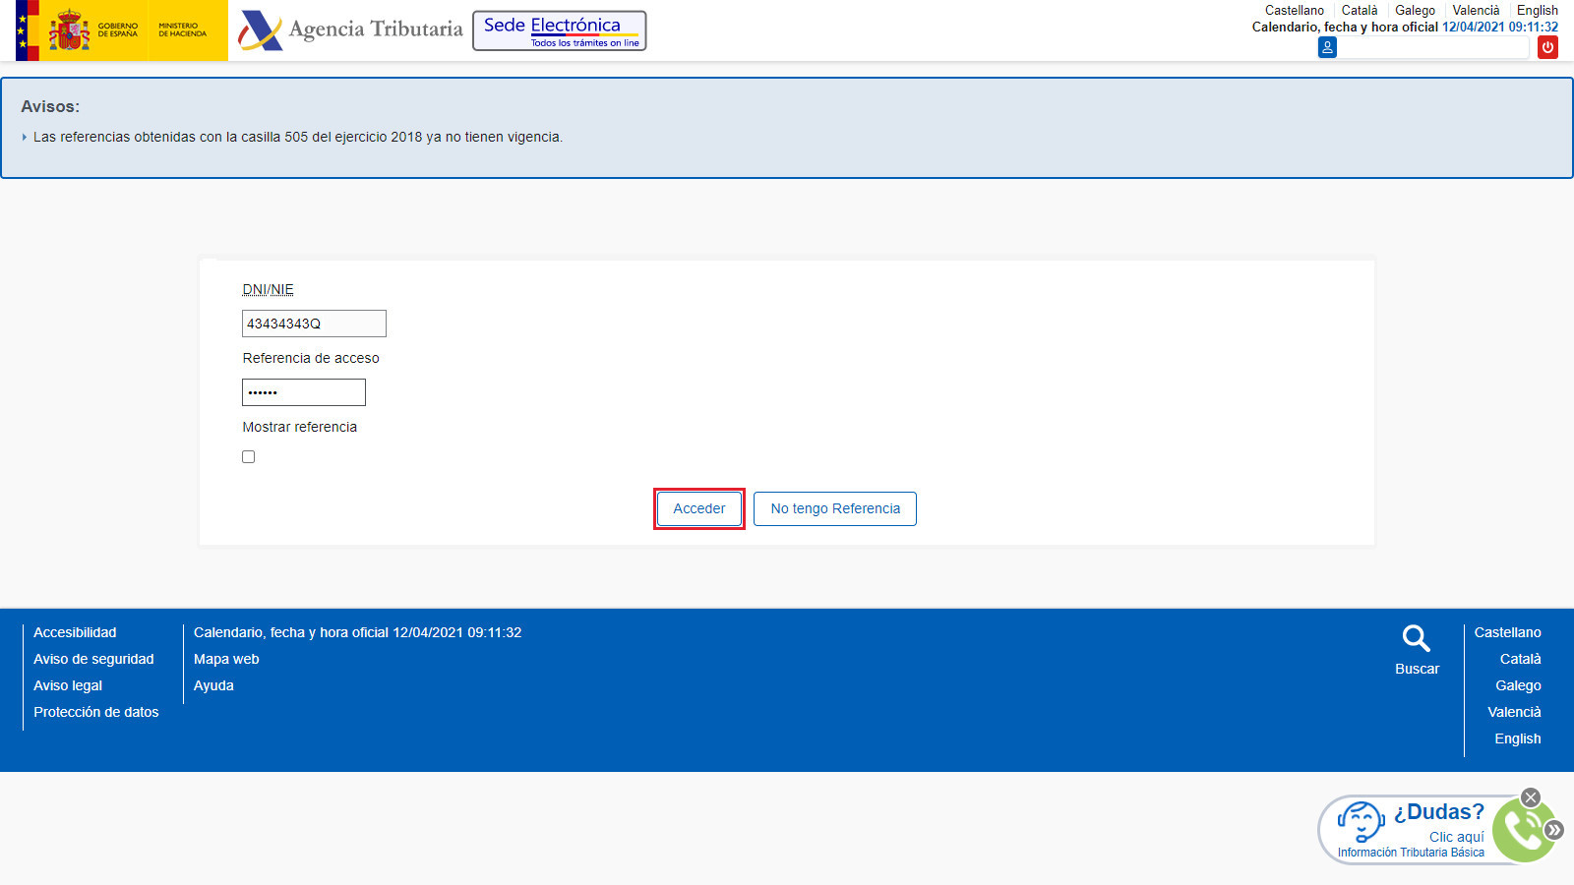Viewport: 1574px width, 885px height.
Task: Click the red power disconnect icon
Action: tap(1547, 47)
